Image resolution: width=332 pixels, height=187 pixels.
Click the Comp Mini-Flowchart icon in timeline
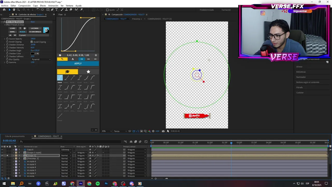coord(125,142)
